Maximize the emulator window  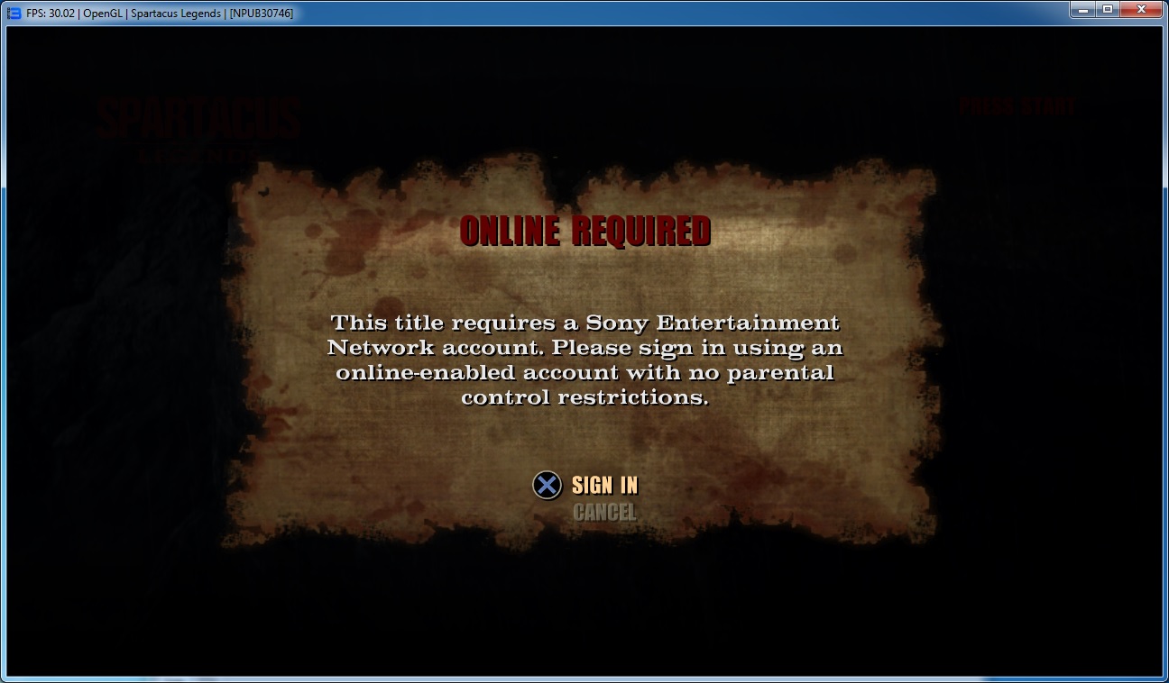point(1108,10)
